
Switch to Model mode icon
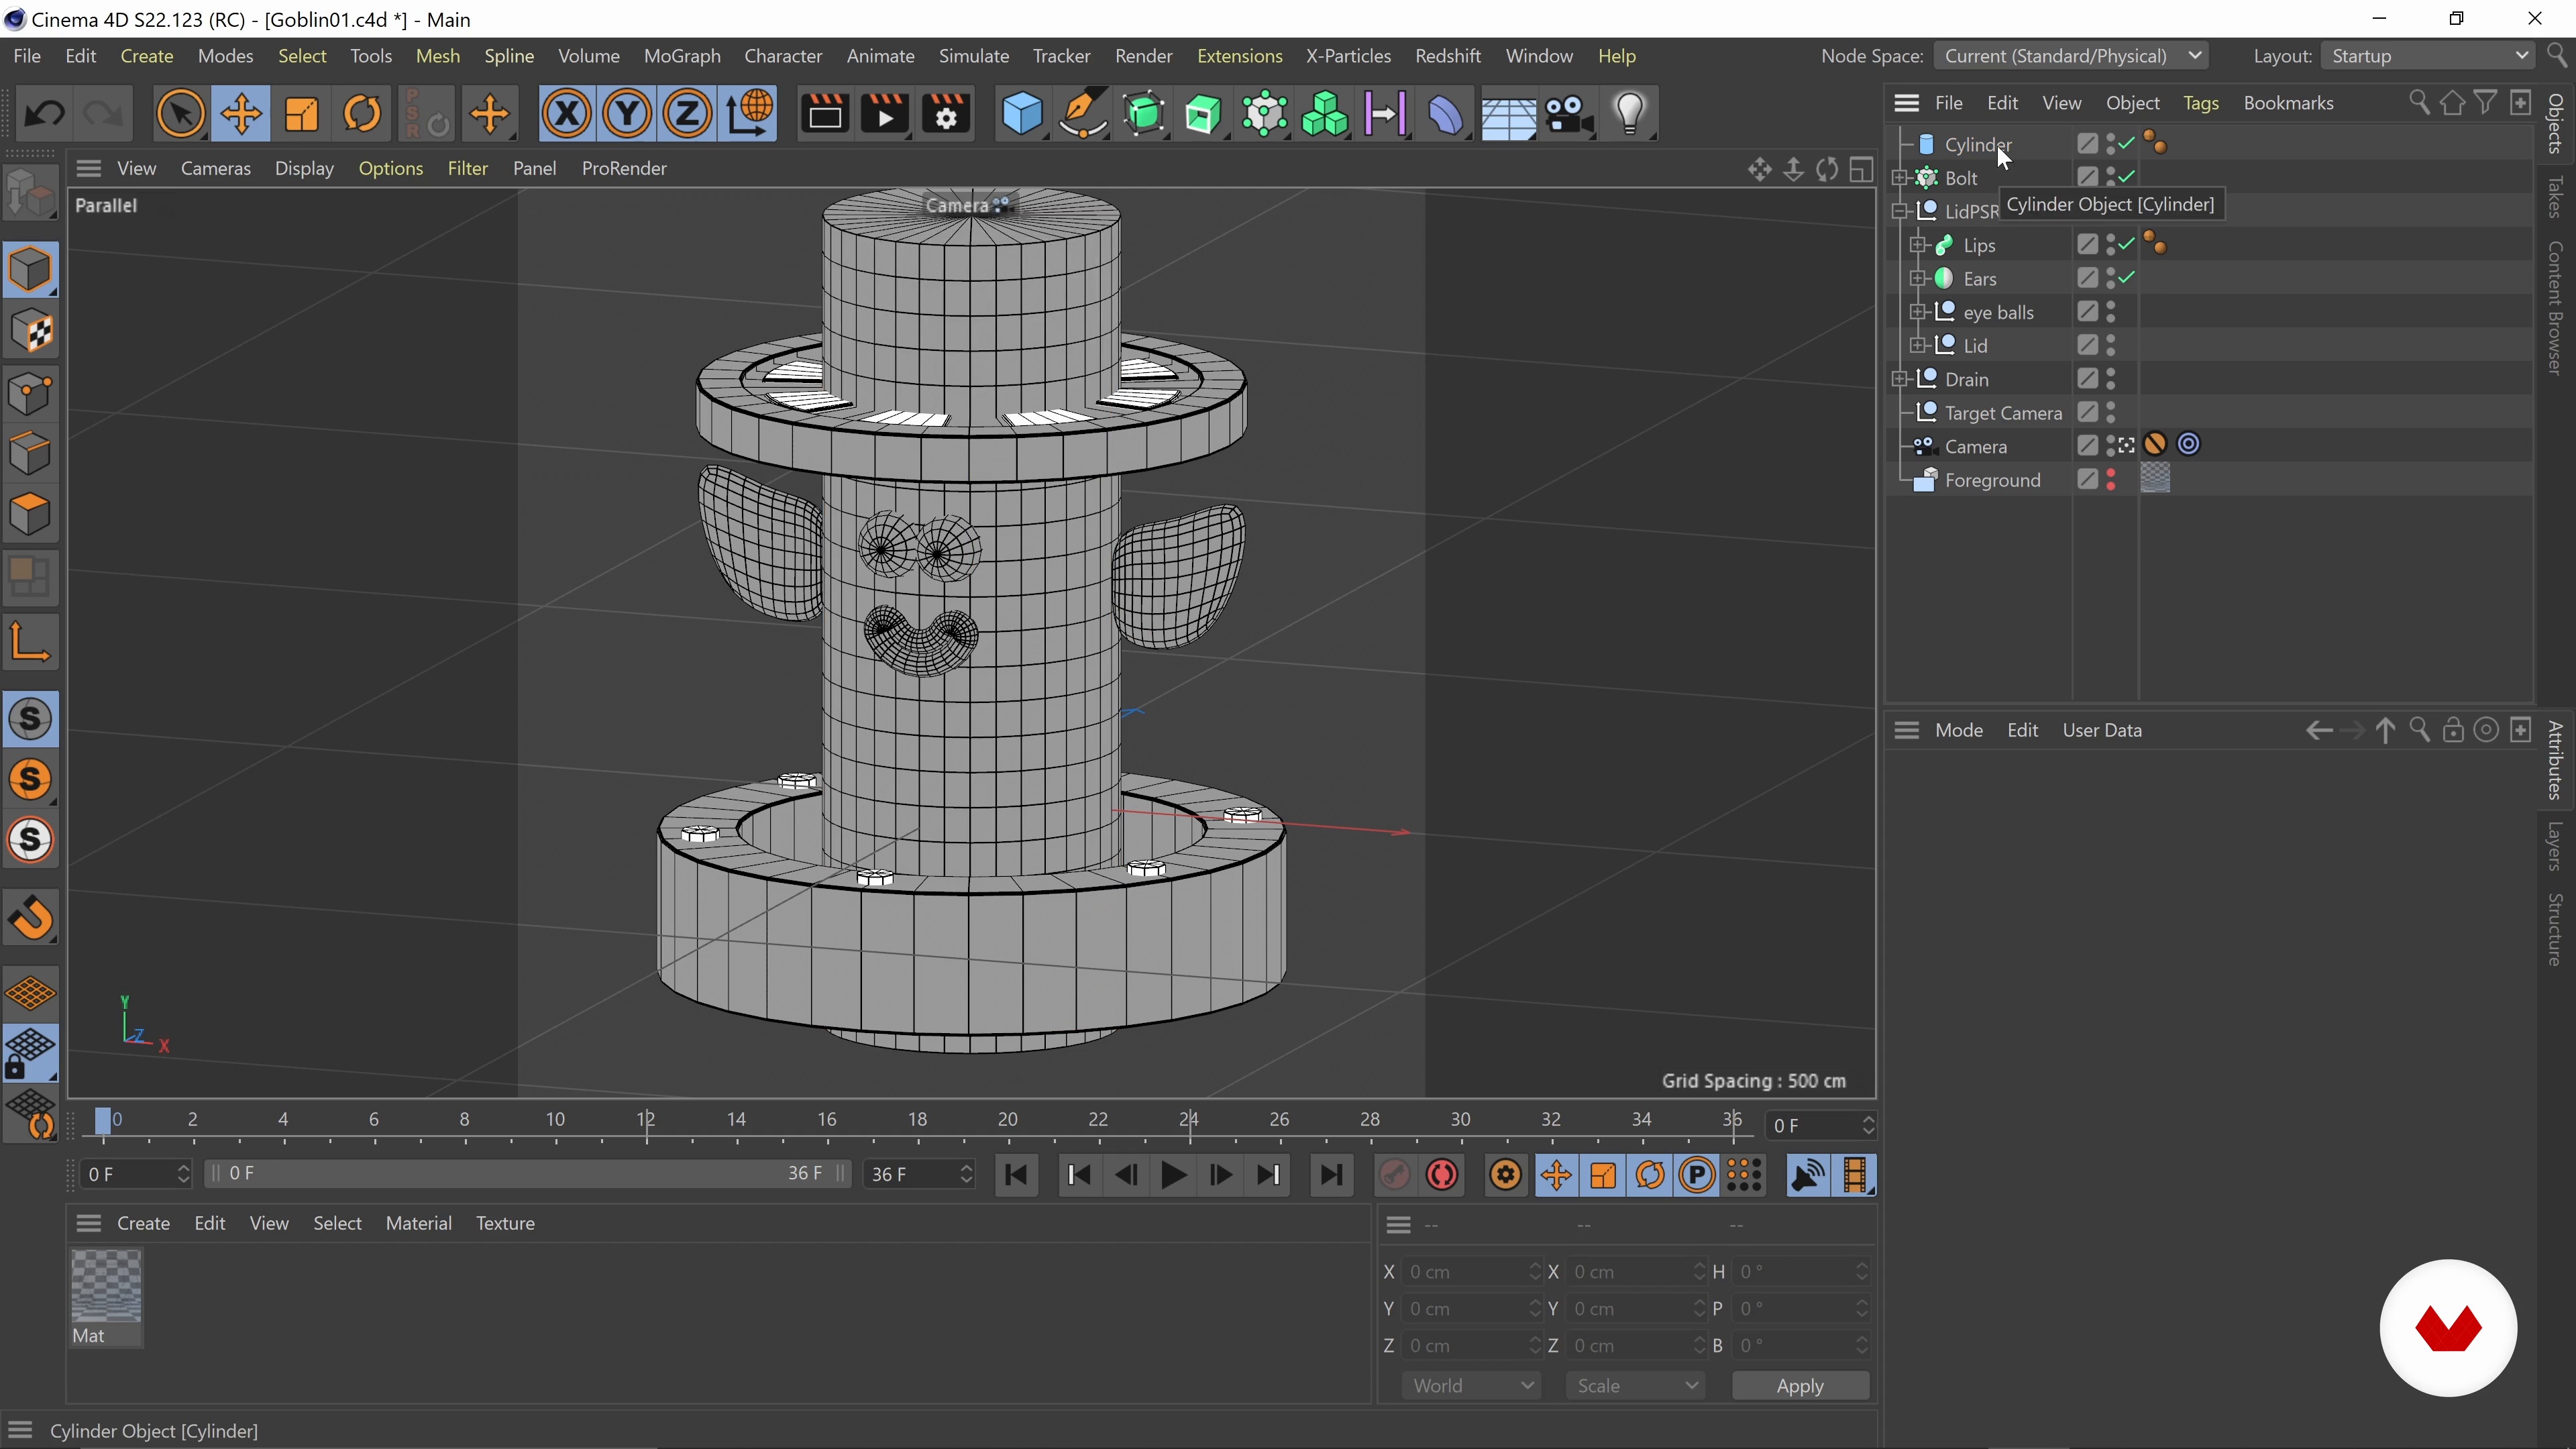[x=31, y=269]
